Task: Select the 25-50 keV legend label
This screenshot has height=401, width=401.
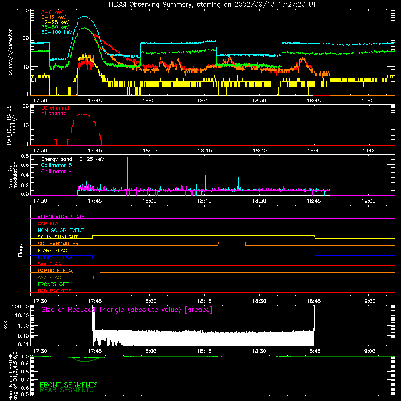Action: (55, 27)
